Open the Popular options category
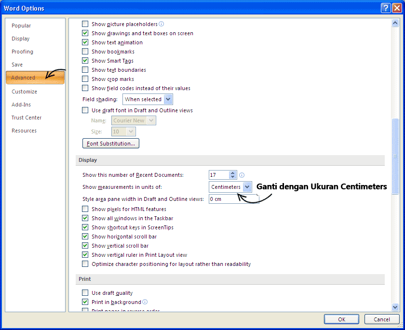 35,26
